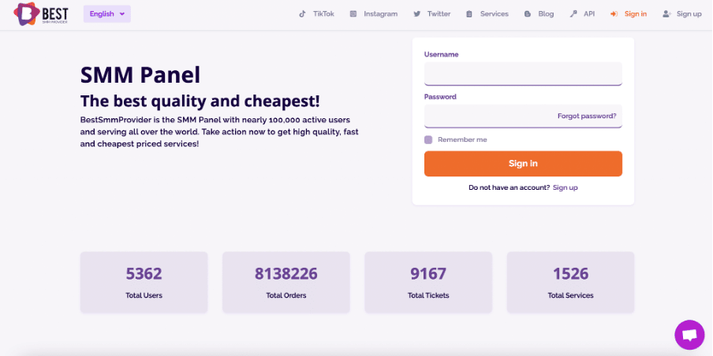The height and width of the screenshot is (356, 713).
Task: Click the Instagram icon in navbar
Action: [x=353, y=14]
